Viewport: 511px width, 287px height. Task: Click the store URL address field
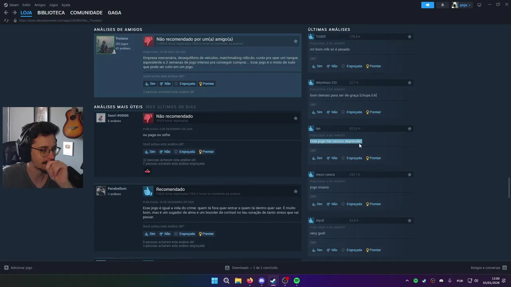pos(60,20)
